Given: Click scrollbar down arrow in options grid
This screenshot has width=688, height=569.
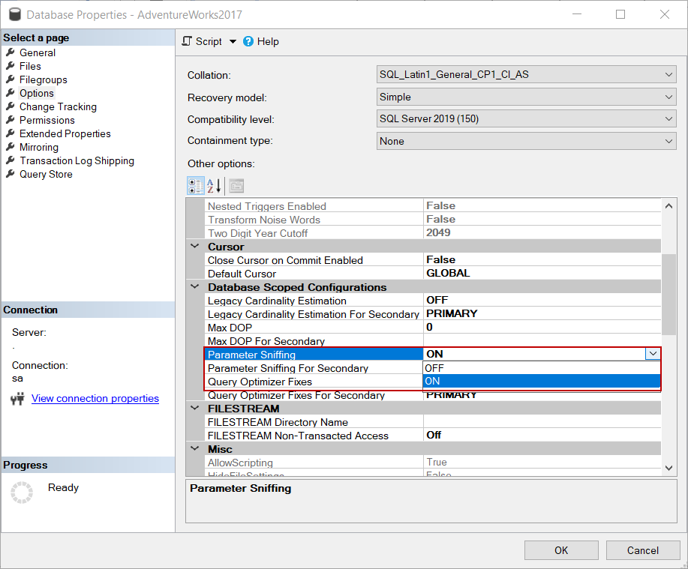Looking at the screenshot, I should [x=669, y=467].
